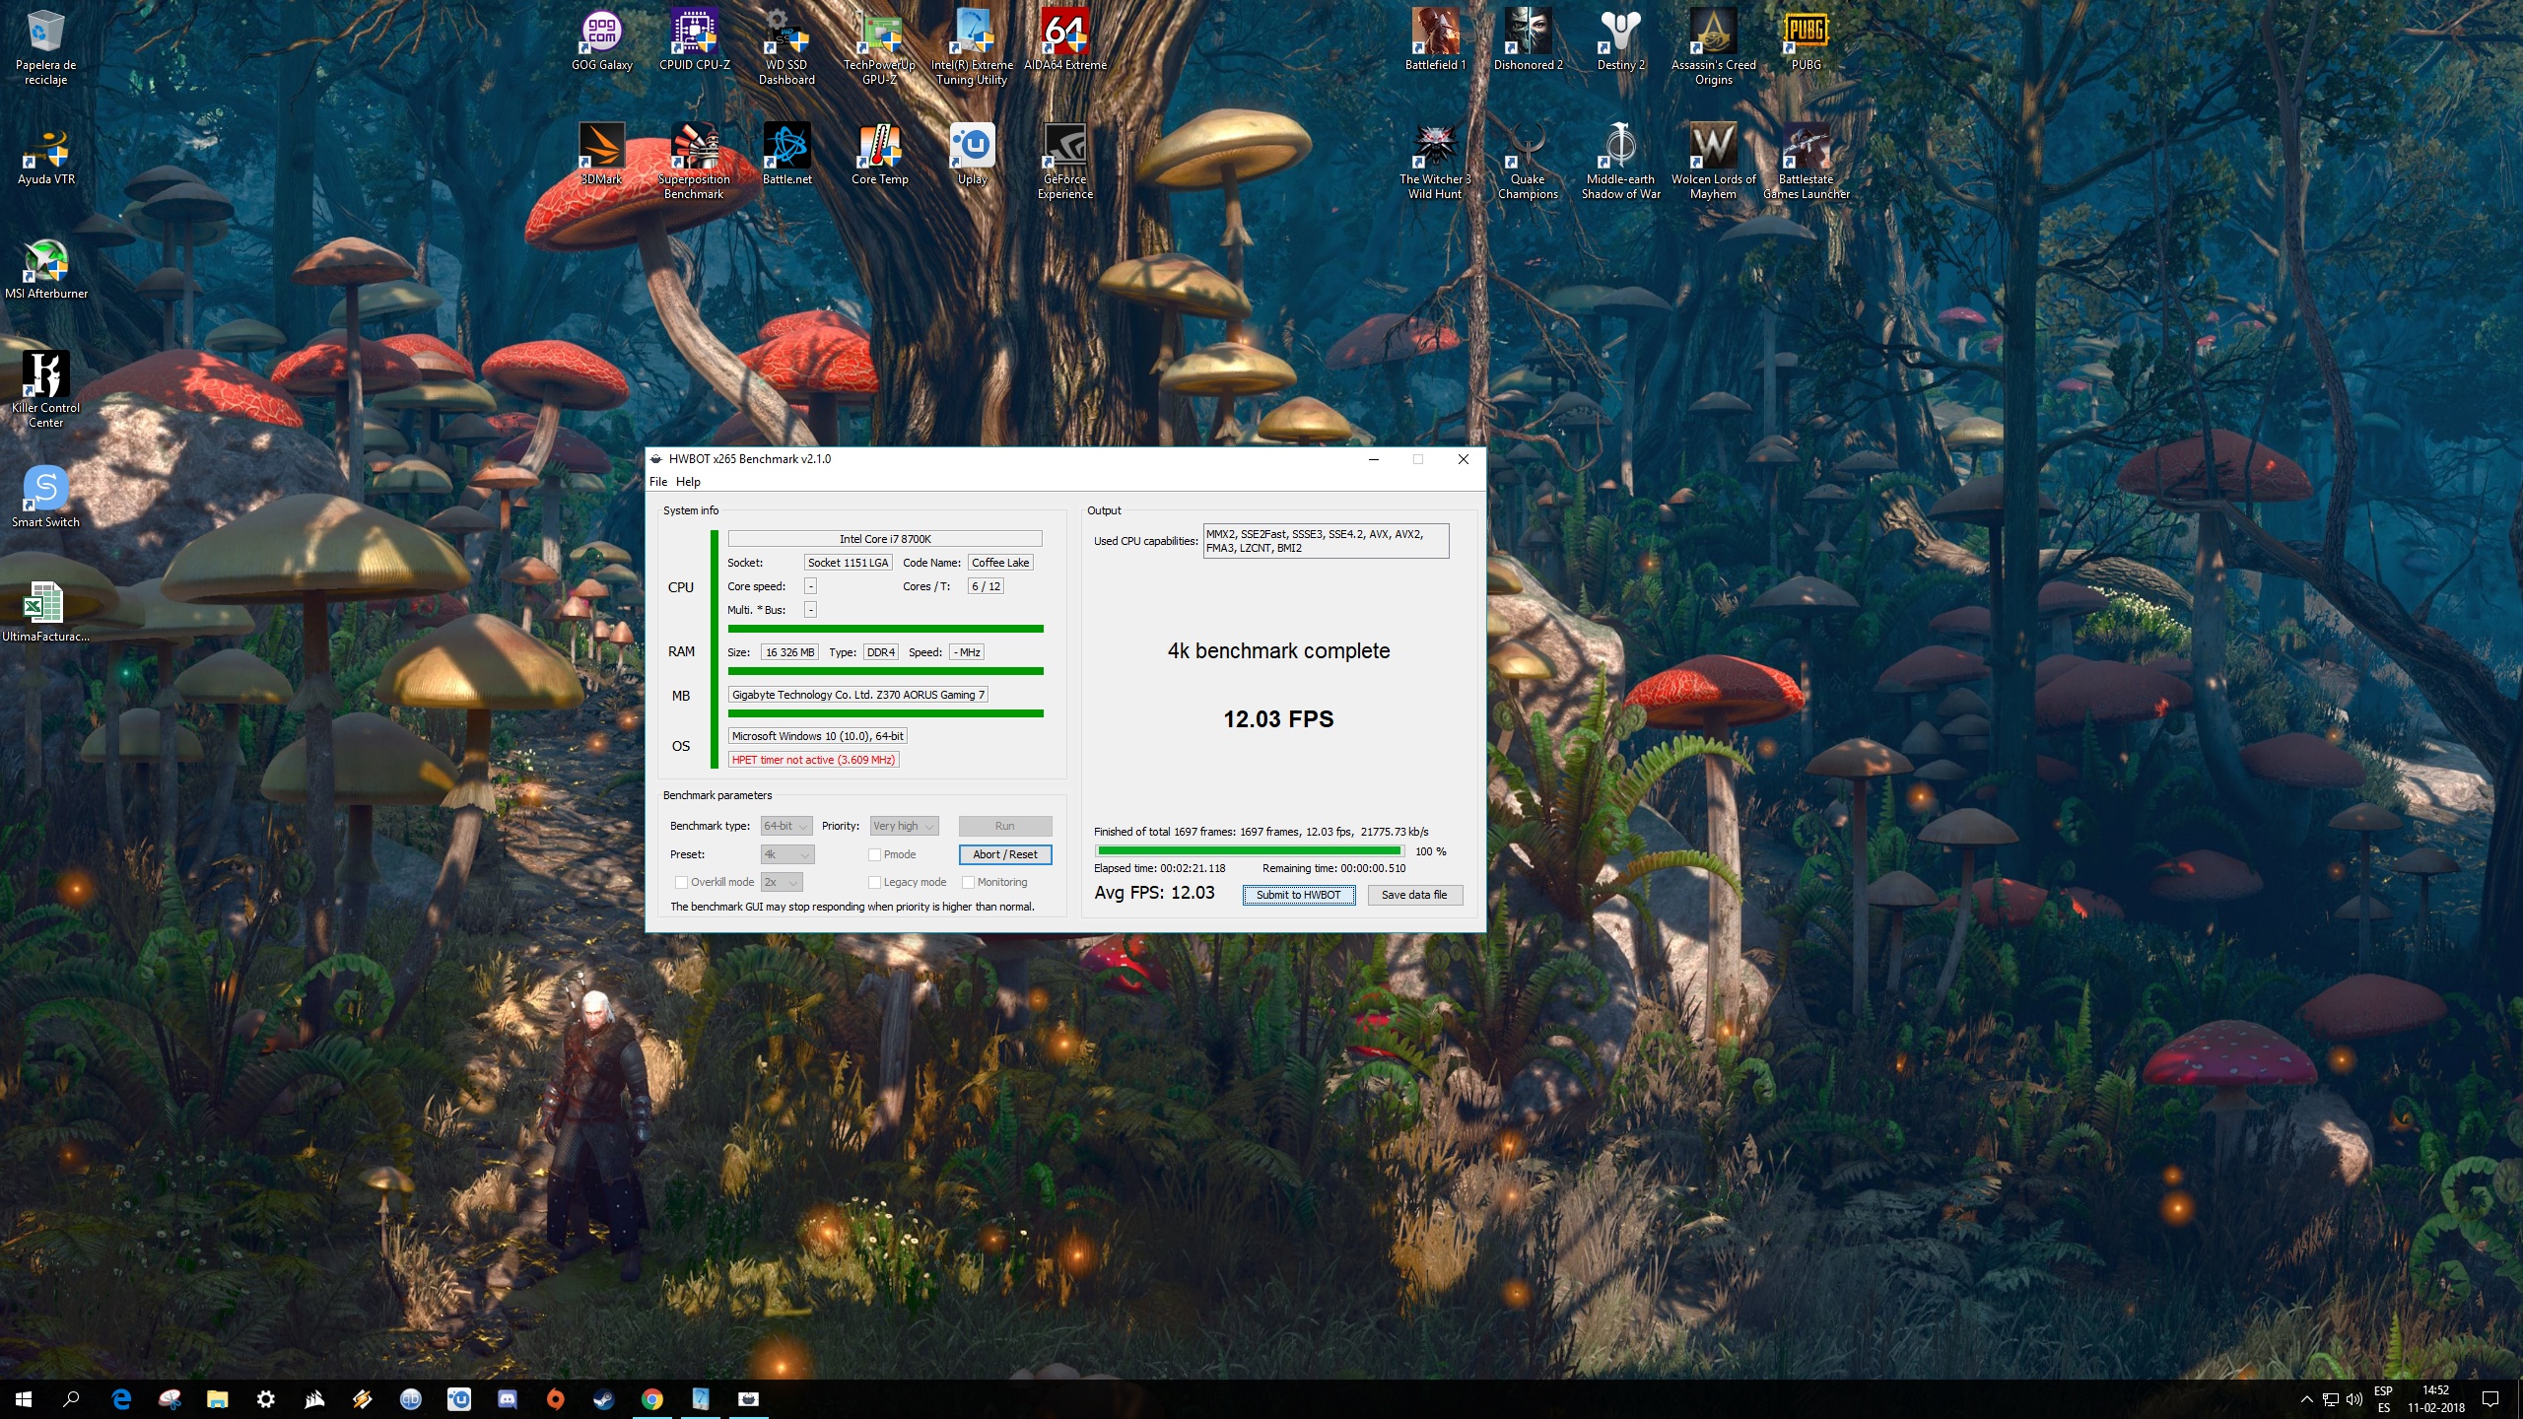The height and width of the screenshot is (1419, 2523).
Task: Click the PUBG desktop icon
Action: (1806, 40)
